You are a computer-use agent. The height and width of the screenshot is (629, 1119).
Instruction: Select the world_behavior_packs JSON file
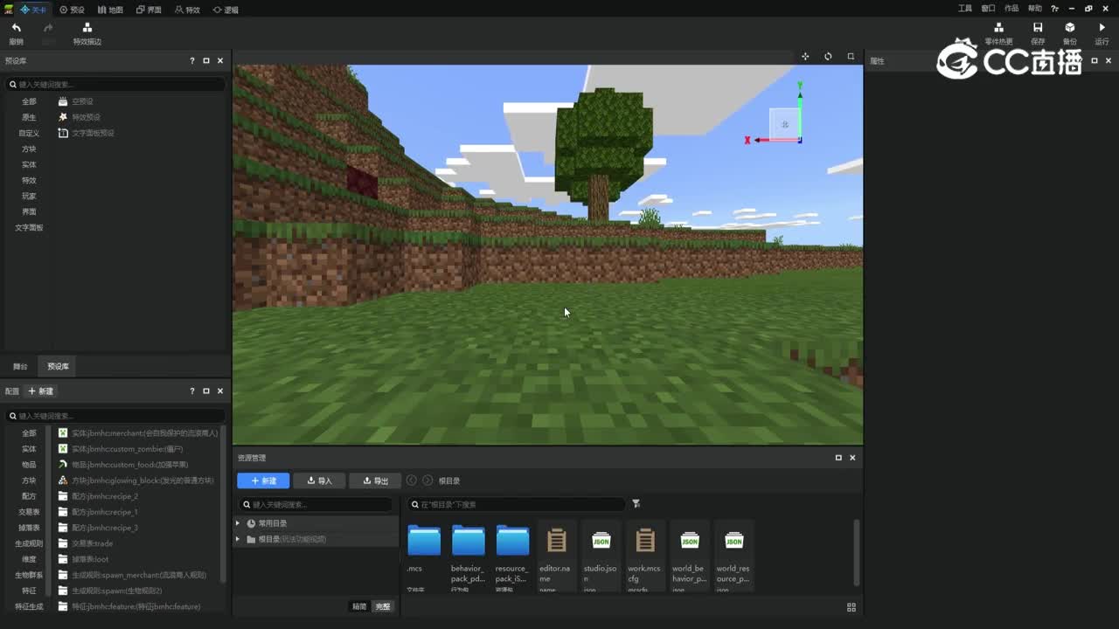[x=690, y=541]
